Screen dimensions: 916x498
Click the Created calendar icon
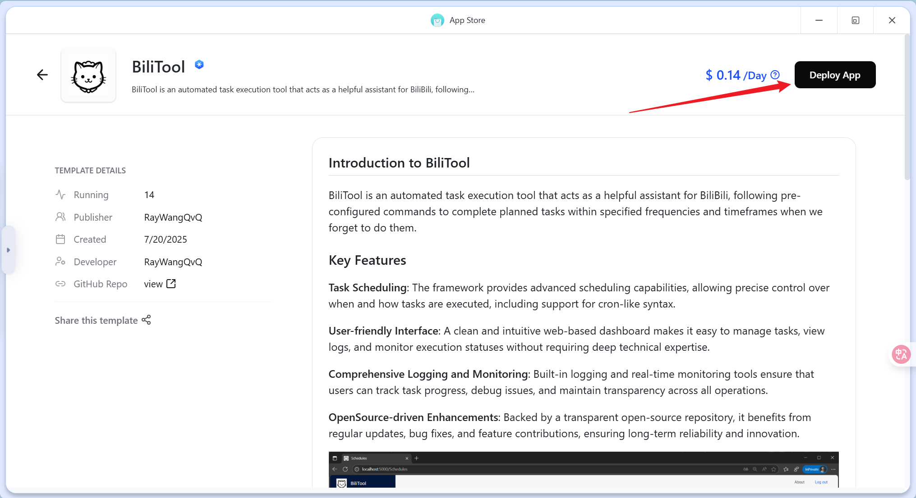click(60, 239)
